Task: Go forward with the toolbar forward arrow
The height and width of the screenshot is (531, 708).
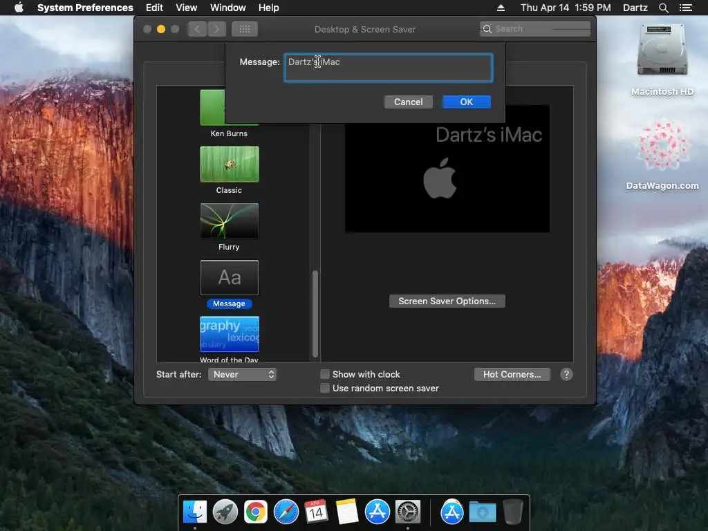Action: pyautogui.click(x=216, y=29)
